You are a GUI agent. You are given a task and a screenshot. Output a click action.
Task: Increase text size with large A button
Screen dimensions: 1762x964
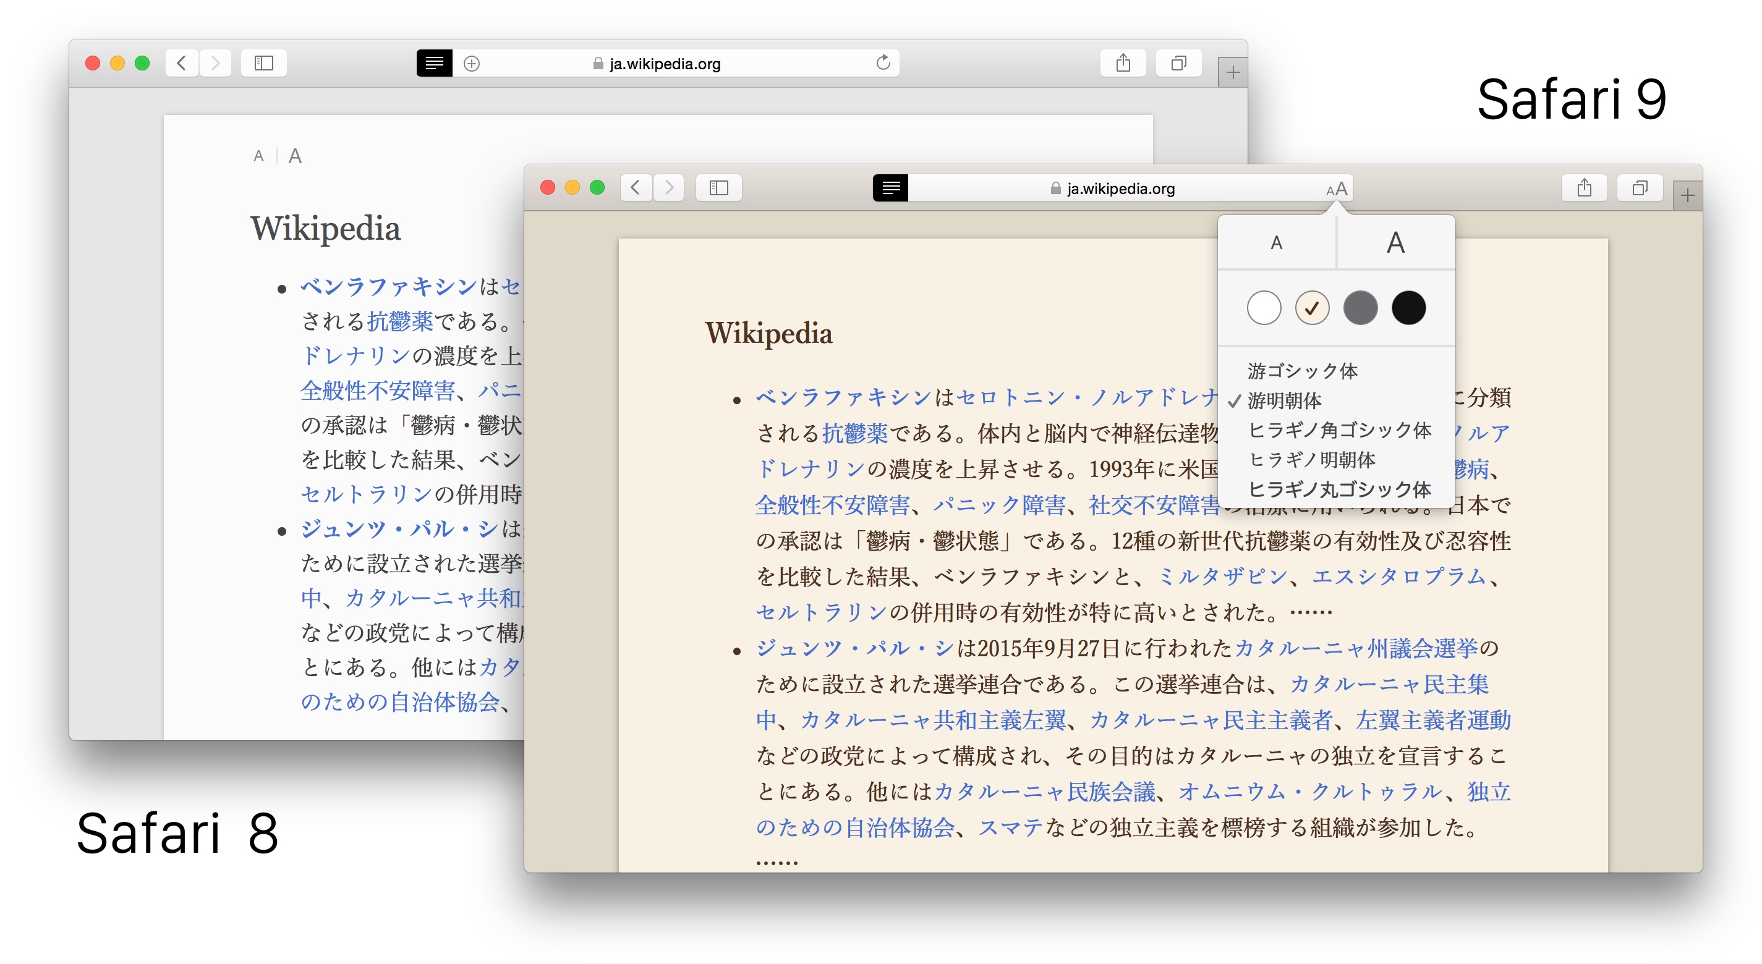[x=1395, y=243]
